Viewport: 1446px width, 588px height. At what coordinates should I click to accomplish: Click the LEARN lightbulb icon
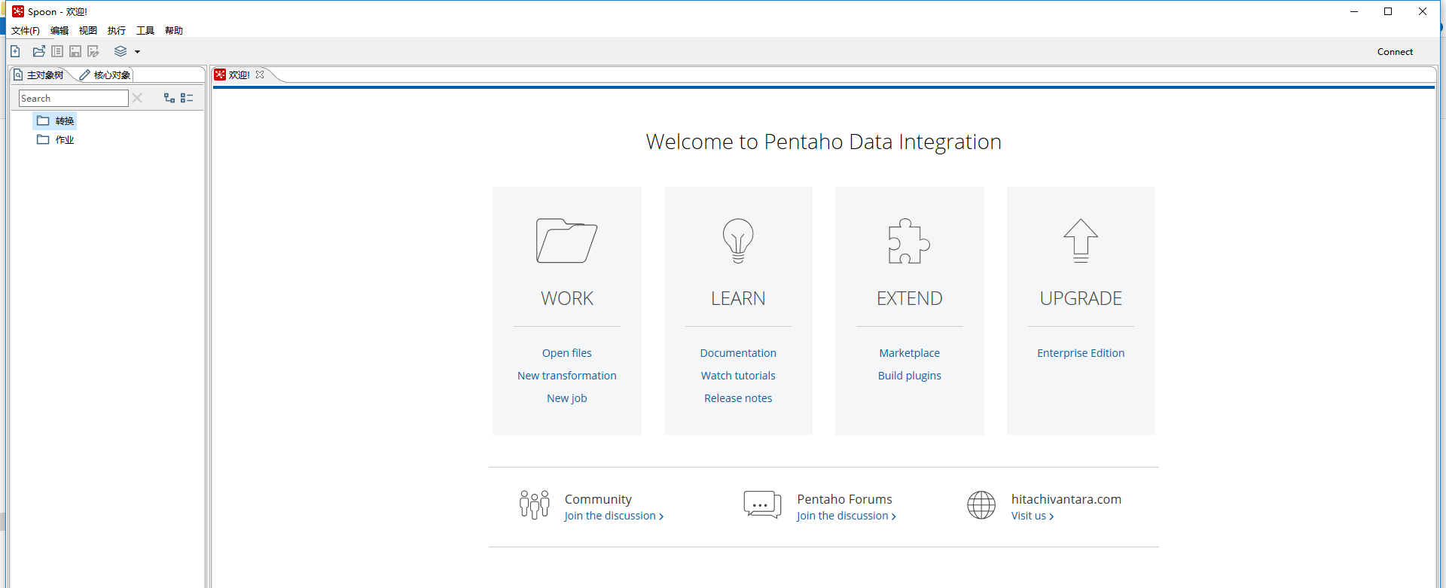pos(738,241)
